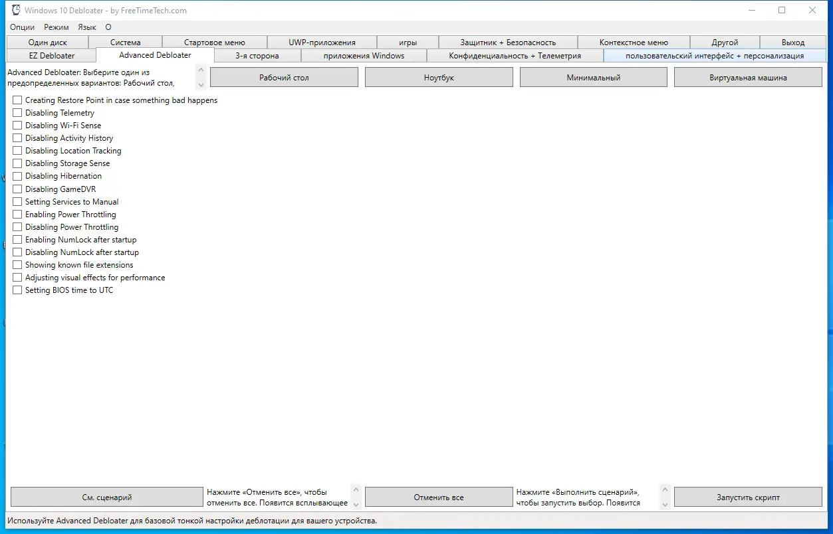Check Disabling Power Throttling option

tap(17, 227)
